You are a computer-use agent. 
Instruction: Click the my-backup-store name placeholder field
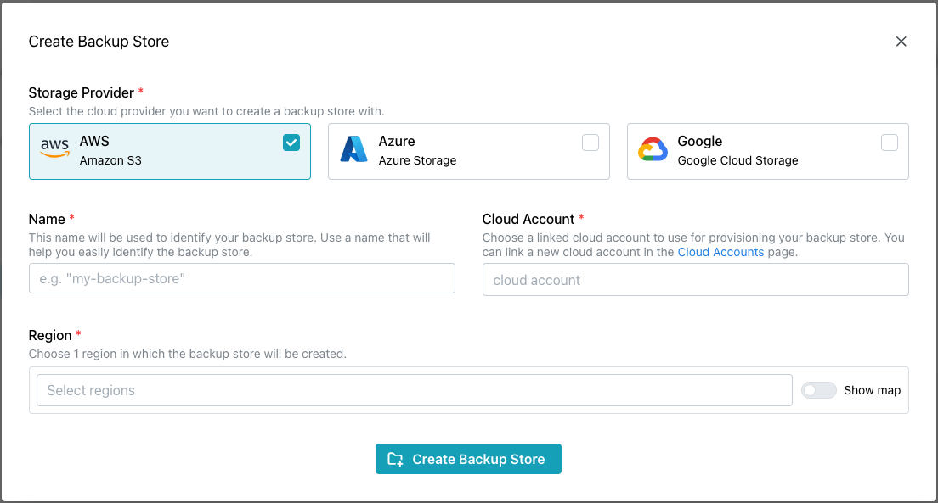click(242, 277)
